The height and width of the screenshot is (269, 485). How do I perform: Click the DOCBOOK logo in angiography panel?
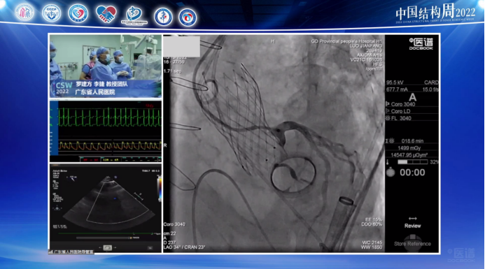[x=421, y=44]
